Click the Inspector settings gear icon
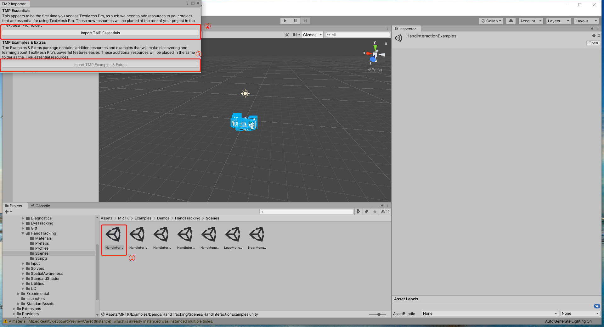The width and height of the screenshot is (604, 327). click(x=599, y=36)
